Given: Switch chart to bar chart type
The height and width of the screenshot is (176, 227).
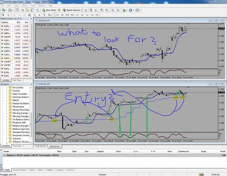Looking at the screenshot, I should (86, 10).
